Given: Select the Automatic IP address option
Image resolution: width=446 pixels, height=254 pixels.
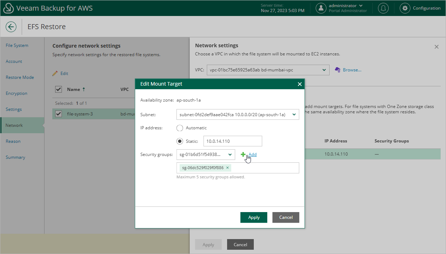Looking at the screenshot, I should pos(180,128).
